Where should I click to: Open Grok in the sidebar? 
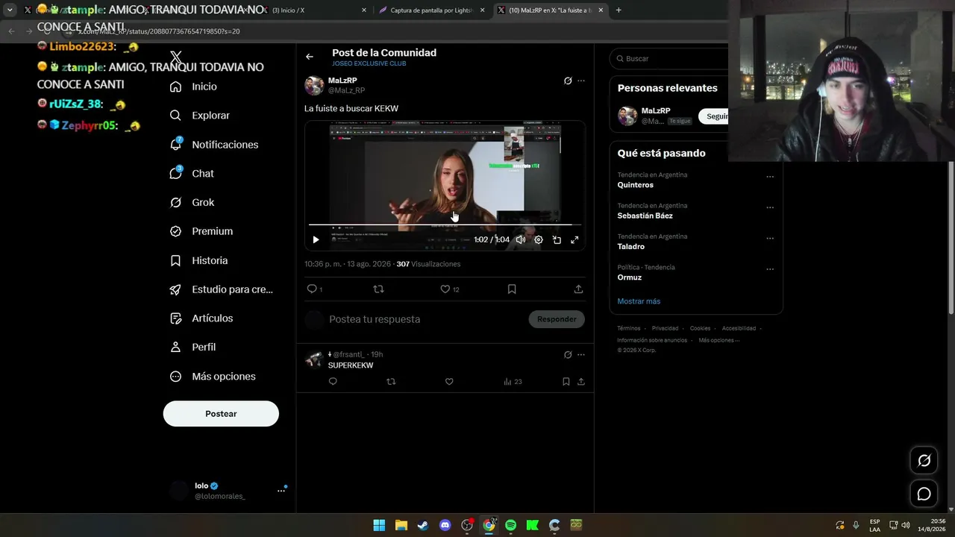pos(192,202)
